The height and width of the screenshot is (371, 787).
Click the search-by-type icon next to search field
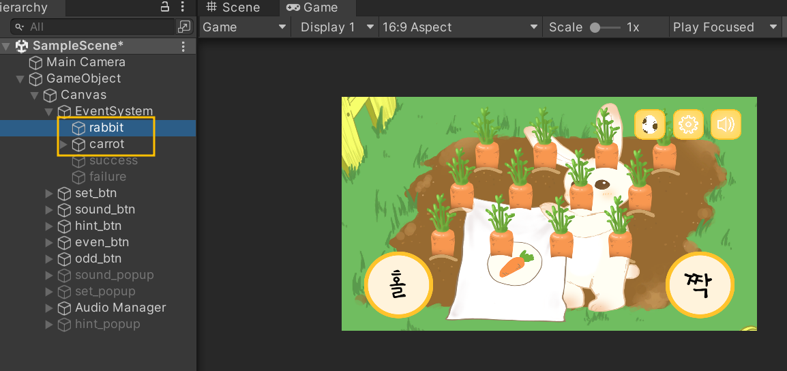pyautogui.click(x=184, y=27)
